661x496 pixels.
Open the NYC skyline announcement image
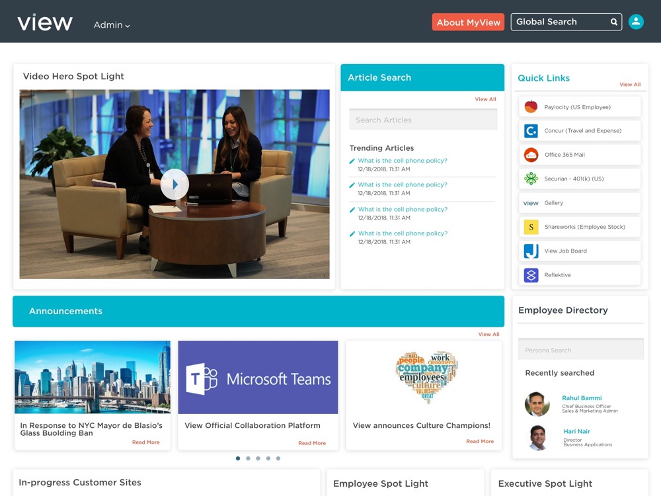93,377
